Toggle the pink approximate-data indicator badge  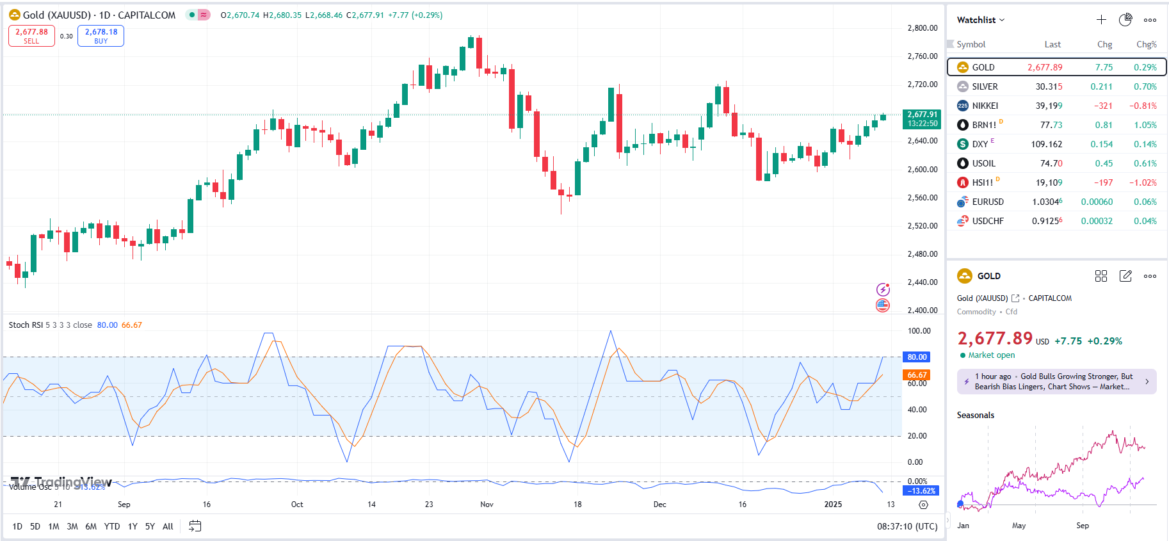pyautogui.click(x=204, y=15)
